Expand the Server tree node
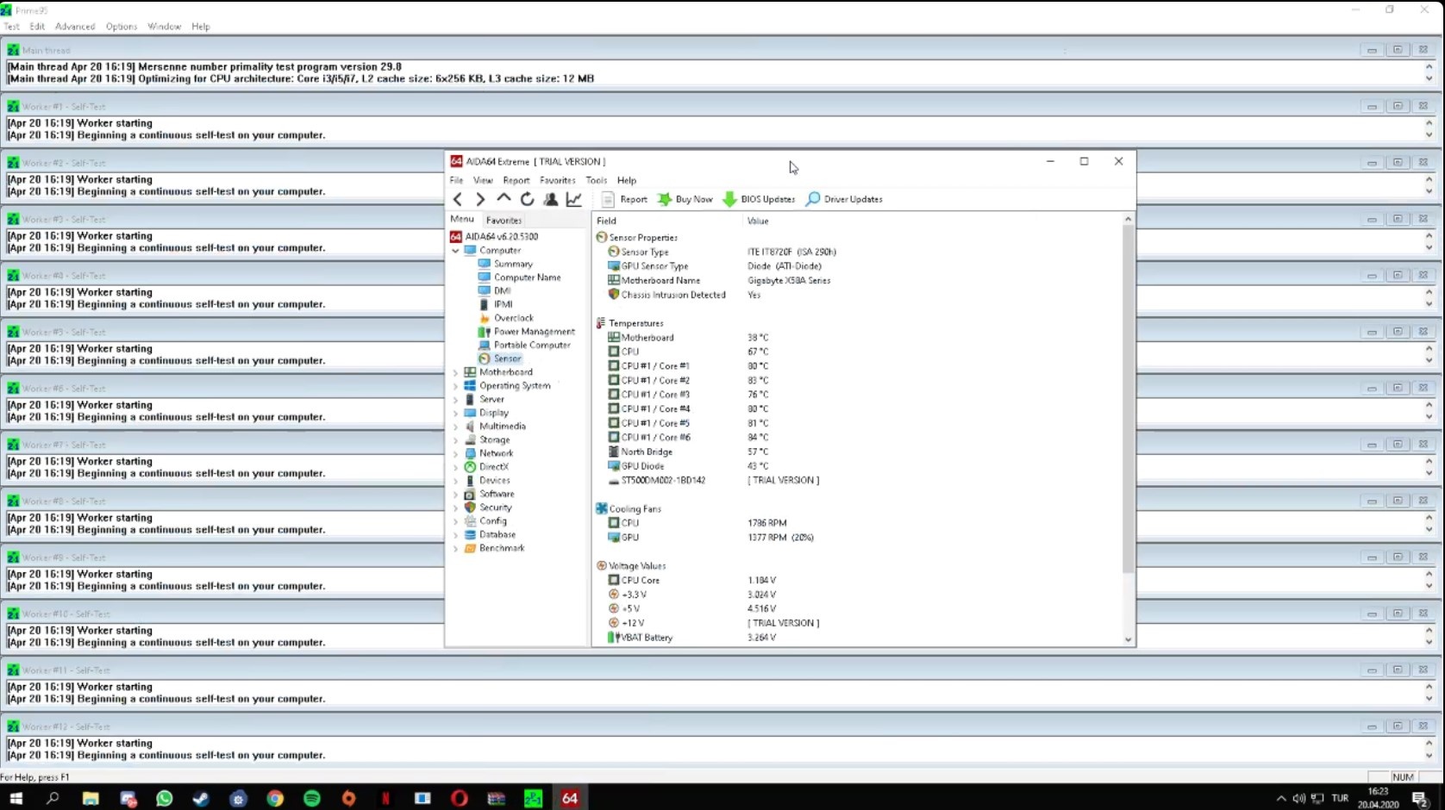This screenshot has height=810, width=1445. [455, 400]
